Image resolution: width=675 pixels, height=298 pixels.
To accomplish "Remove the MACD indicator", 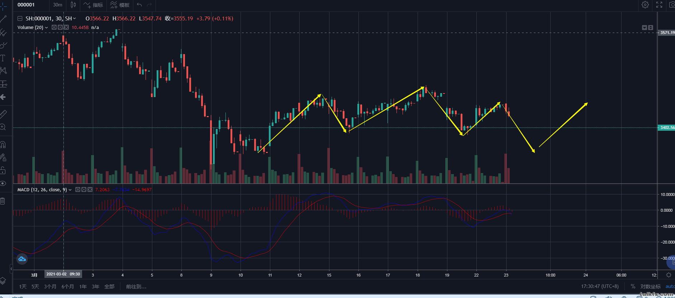I will click(x=90, y=189).
